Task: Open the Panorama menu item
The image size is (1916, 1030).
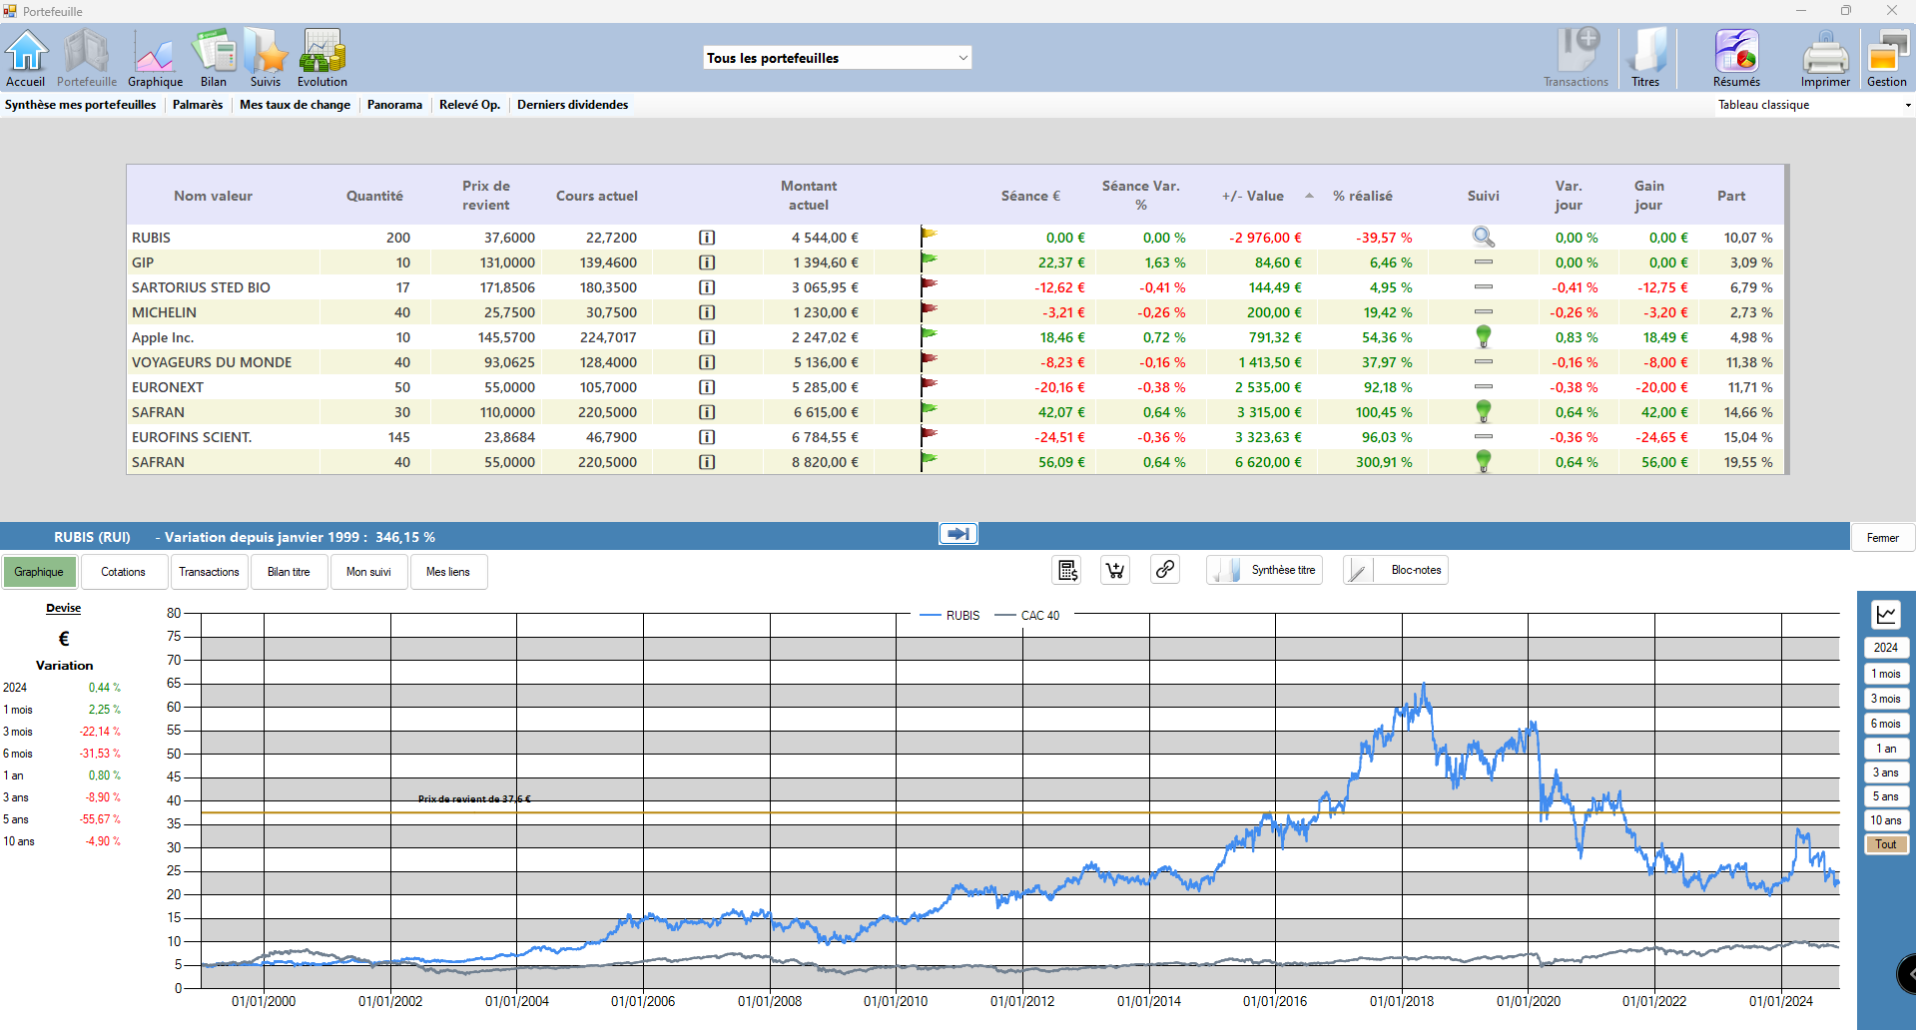Action: (x=394, y=105)
